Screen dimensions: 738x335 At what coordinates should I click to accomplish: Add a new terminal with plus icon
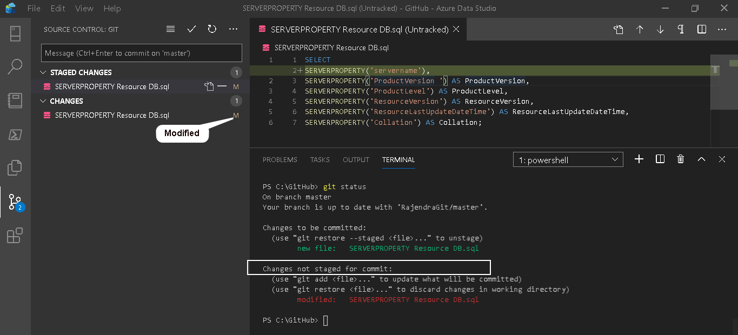pos(639,159)
